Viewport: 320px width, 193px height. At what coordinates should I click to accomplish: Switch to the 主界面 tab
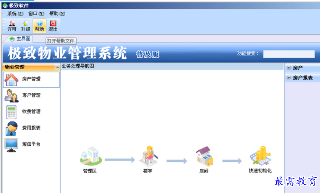[21, 39]
